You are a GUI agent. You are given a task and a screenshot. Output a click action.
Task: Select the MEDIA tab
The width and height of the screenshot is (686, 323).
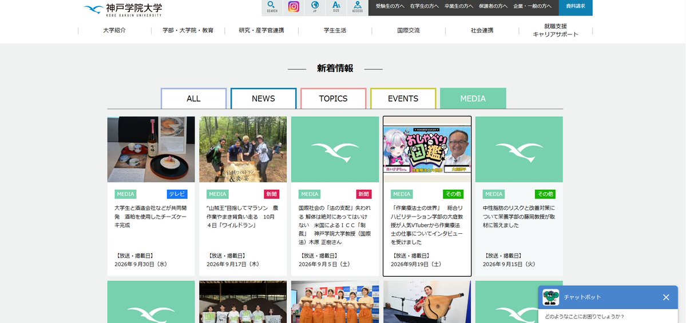tap(473, 98)
